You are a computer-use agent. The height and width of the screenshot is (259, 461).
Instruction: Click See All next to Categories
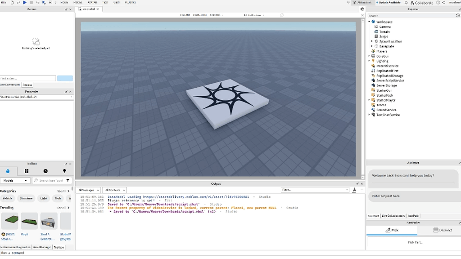pos(62,191)
